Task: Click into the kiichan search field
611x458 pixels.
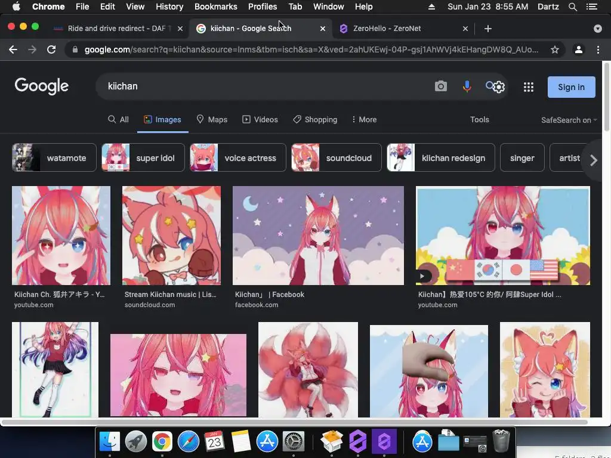Action: click(x=265, y=86)
